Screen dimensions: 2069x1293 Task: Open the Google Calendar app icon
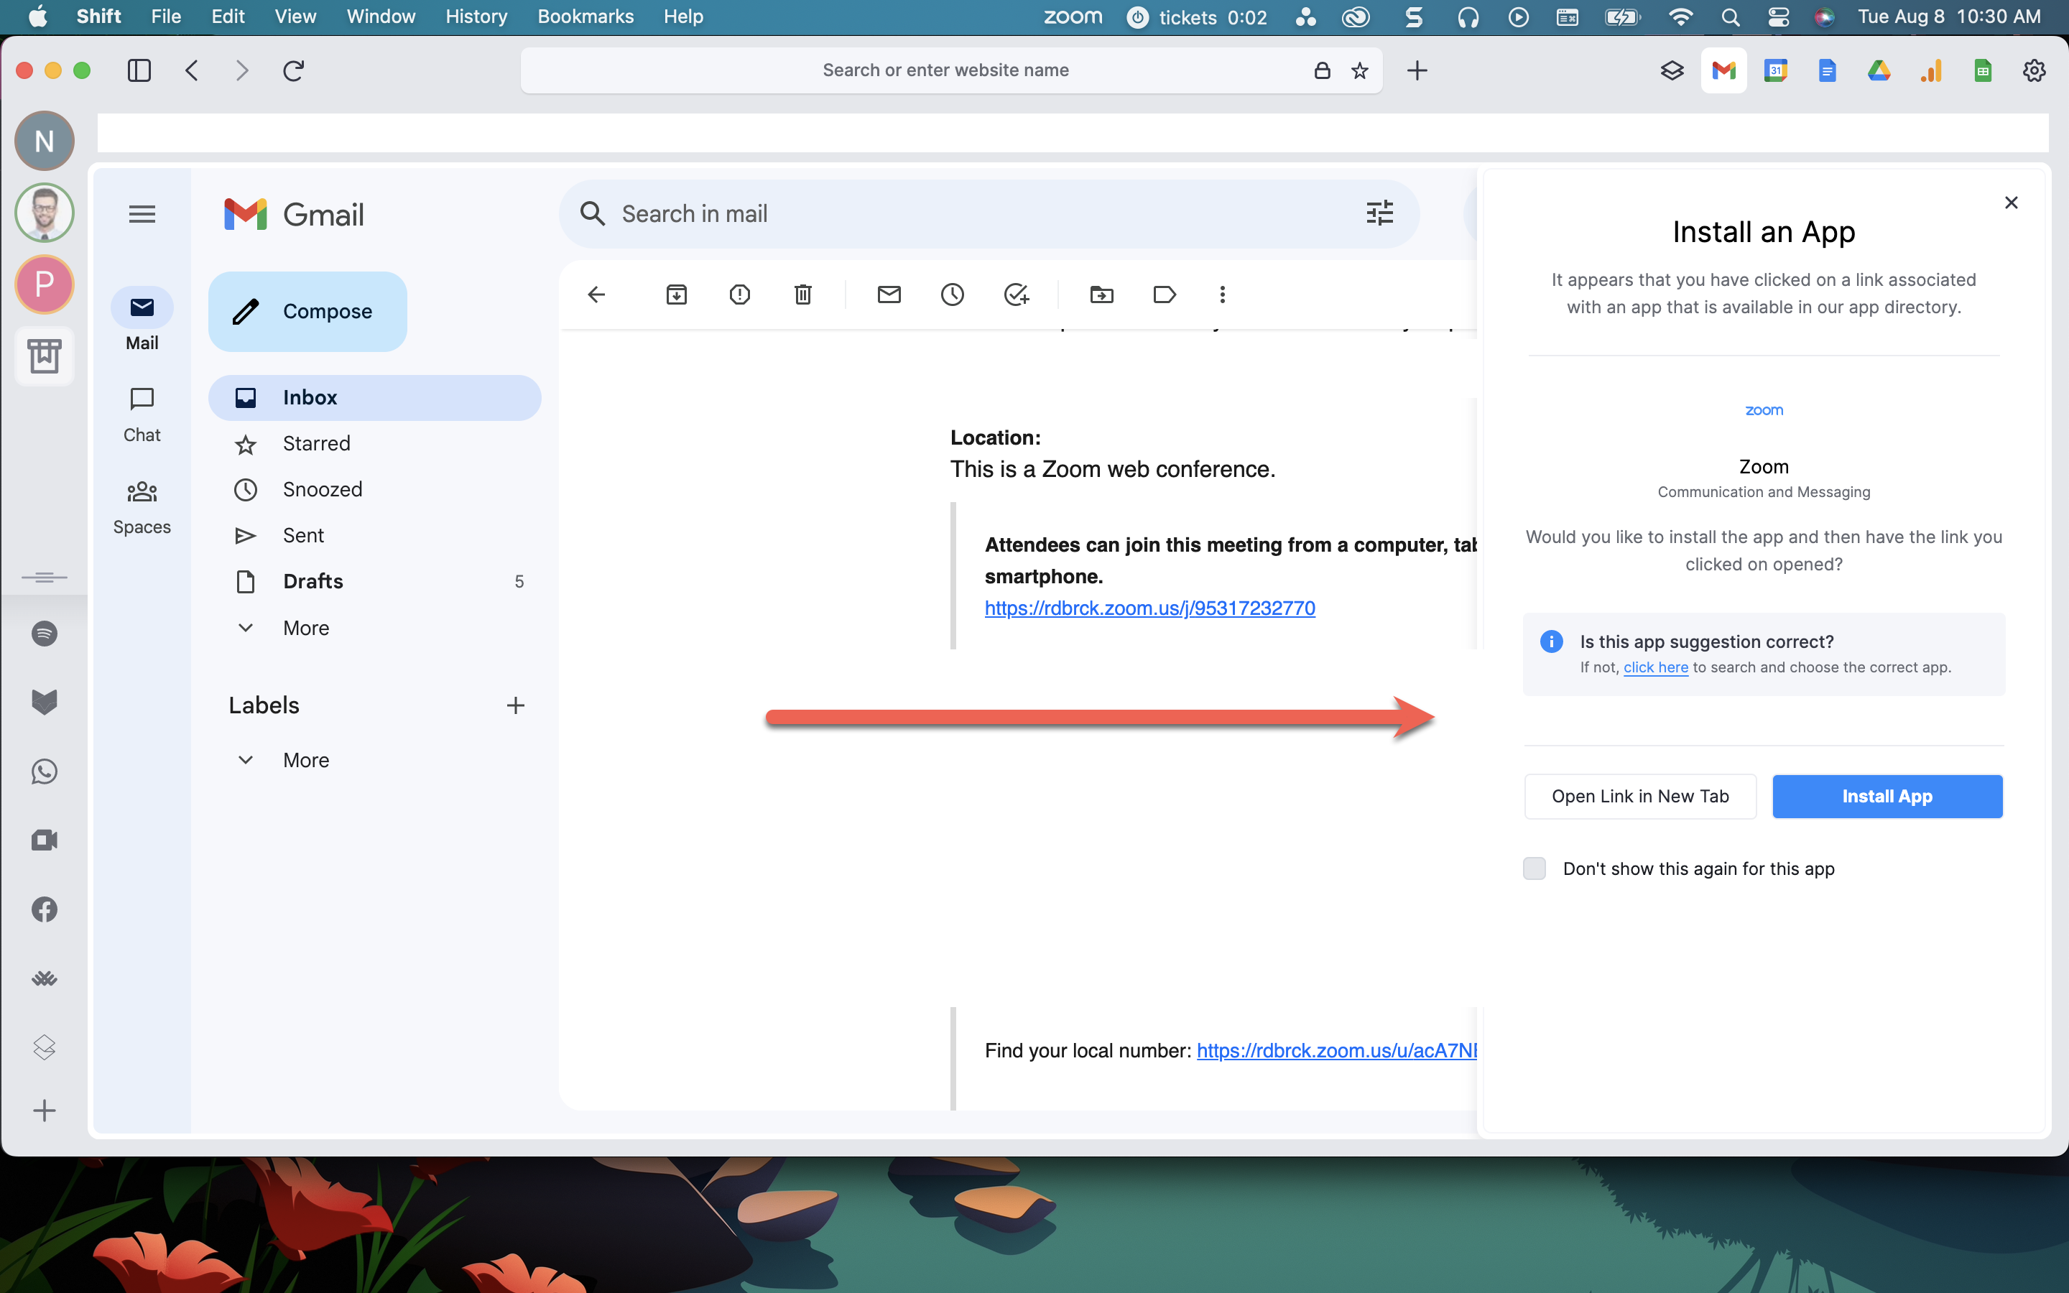point(1776,70)
